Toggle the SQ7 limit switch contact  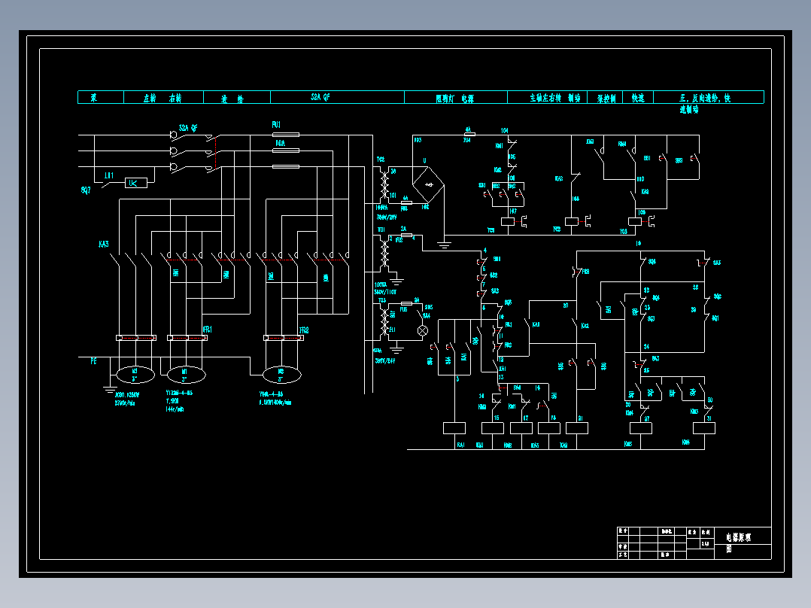pyautogui.click(x=108, y=184)
